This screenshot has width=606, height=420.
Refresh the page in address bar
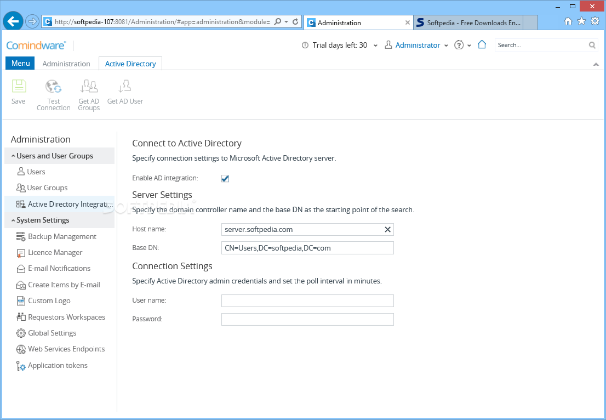click(x=295, y=21)
